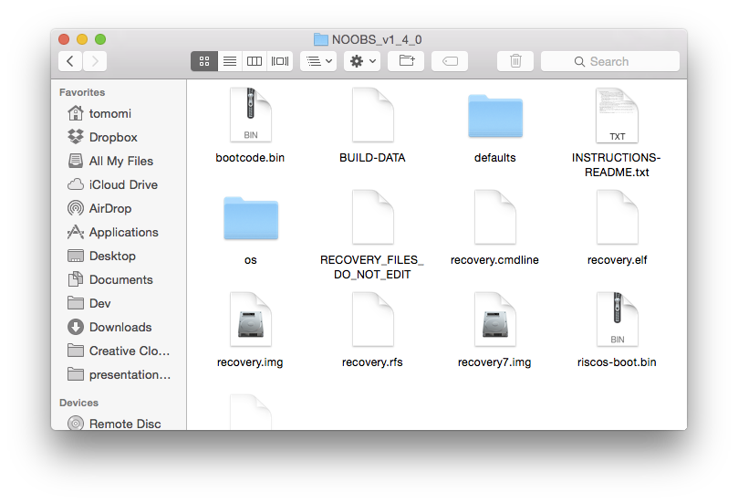
Task: Select the bootcode.bin file icon
Action: 250,115
